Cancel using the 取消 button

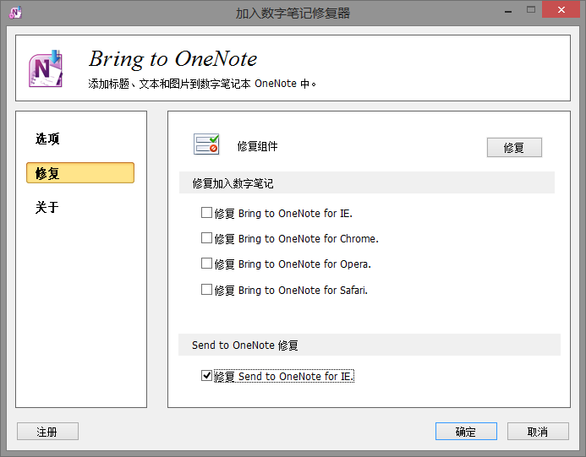coord(538,432)
